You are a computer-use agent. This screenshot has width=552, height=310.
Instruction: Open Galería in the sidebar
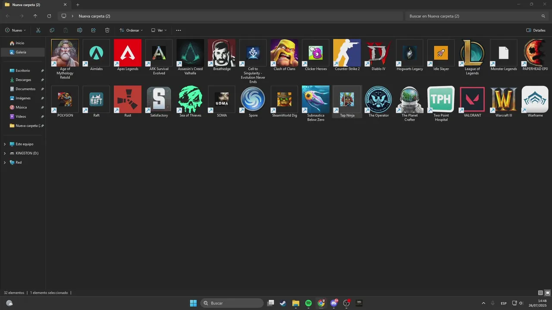pos(22,52)
